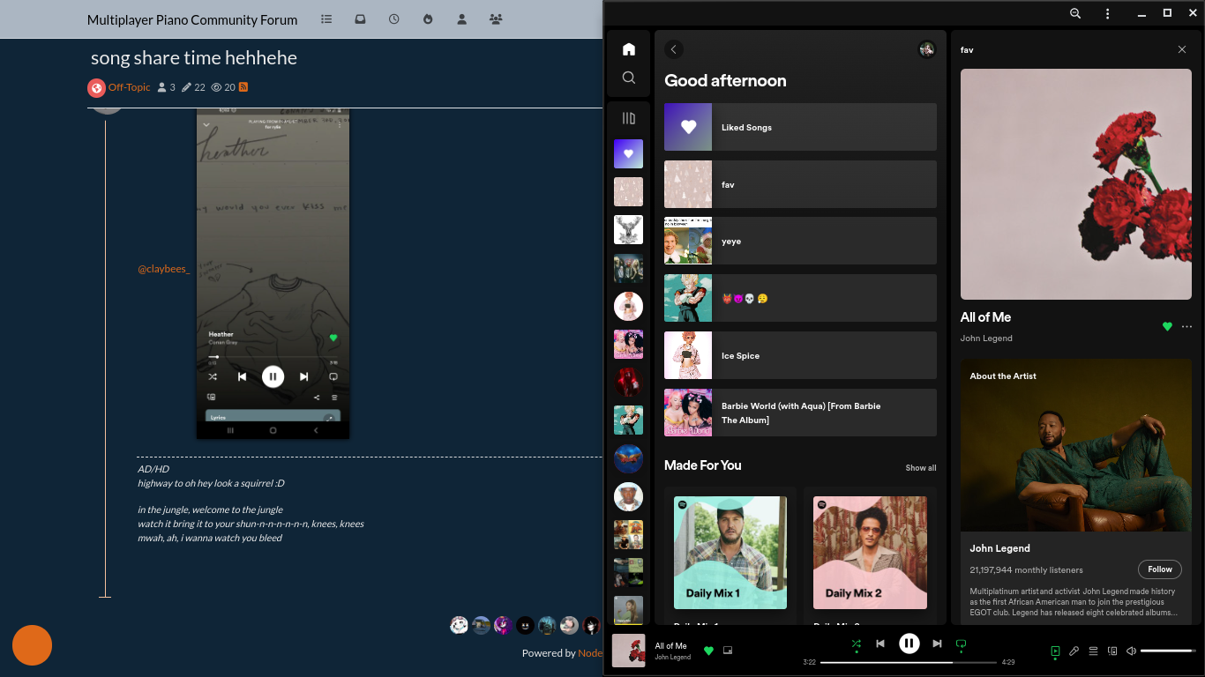Click the orange RSS feed icon

(x=243, y=87)
